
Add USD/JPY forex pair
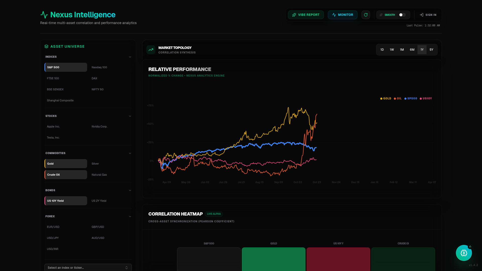click(66, 238)
